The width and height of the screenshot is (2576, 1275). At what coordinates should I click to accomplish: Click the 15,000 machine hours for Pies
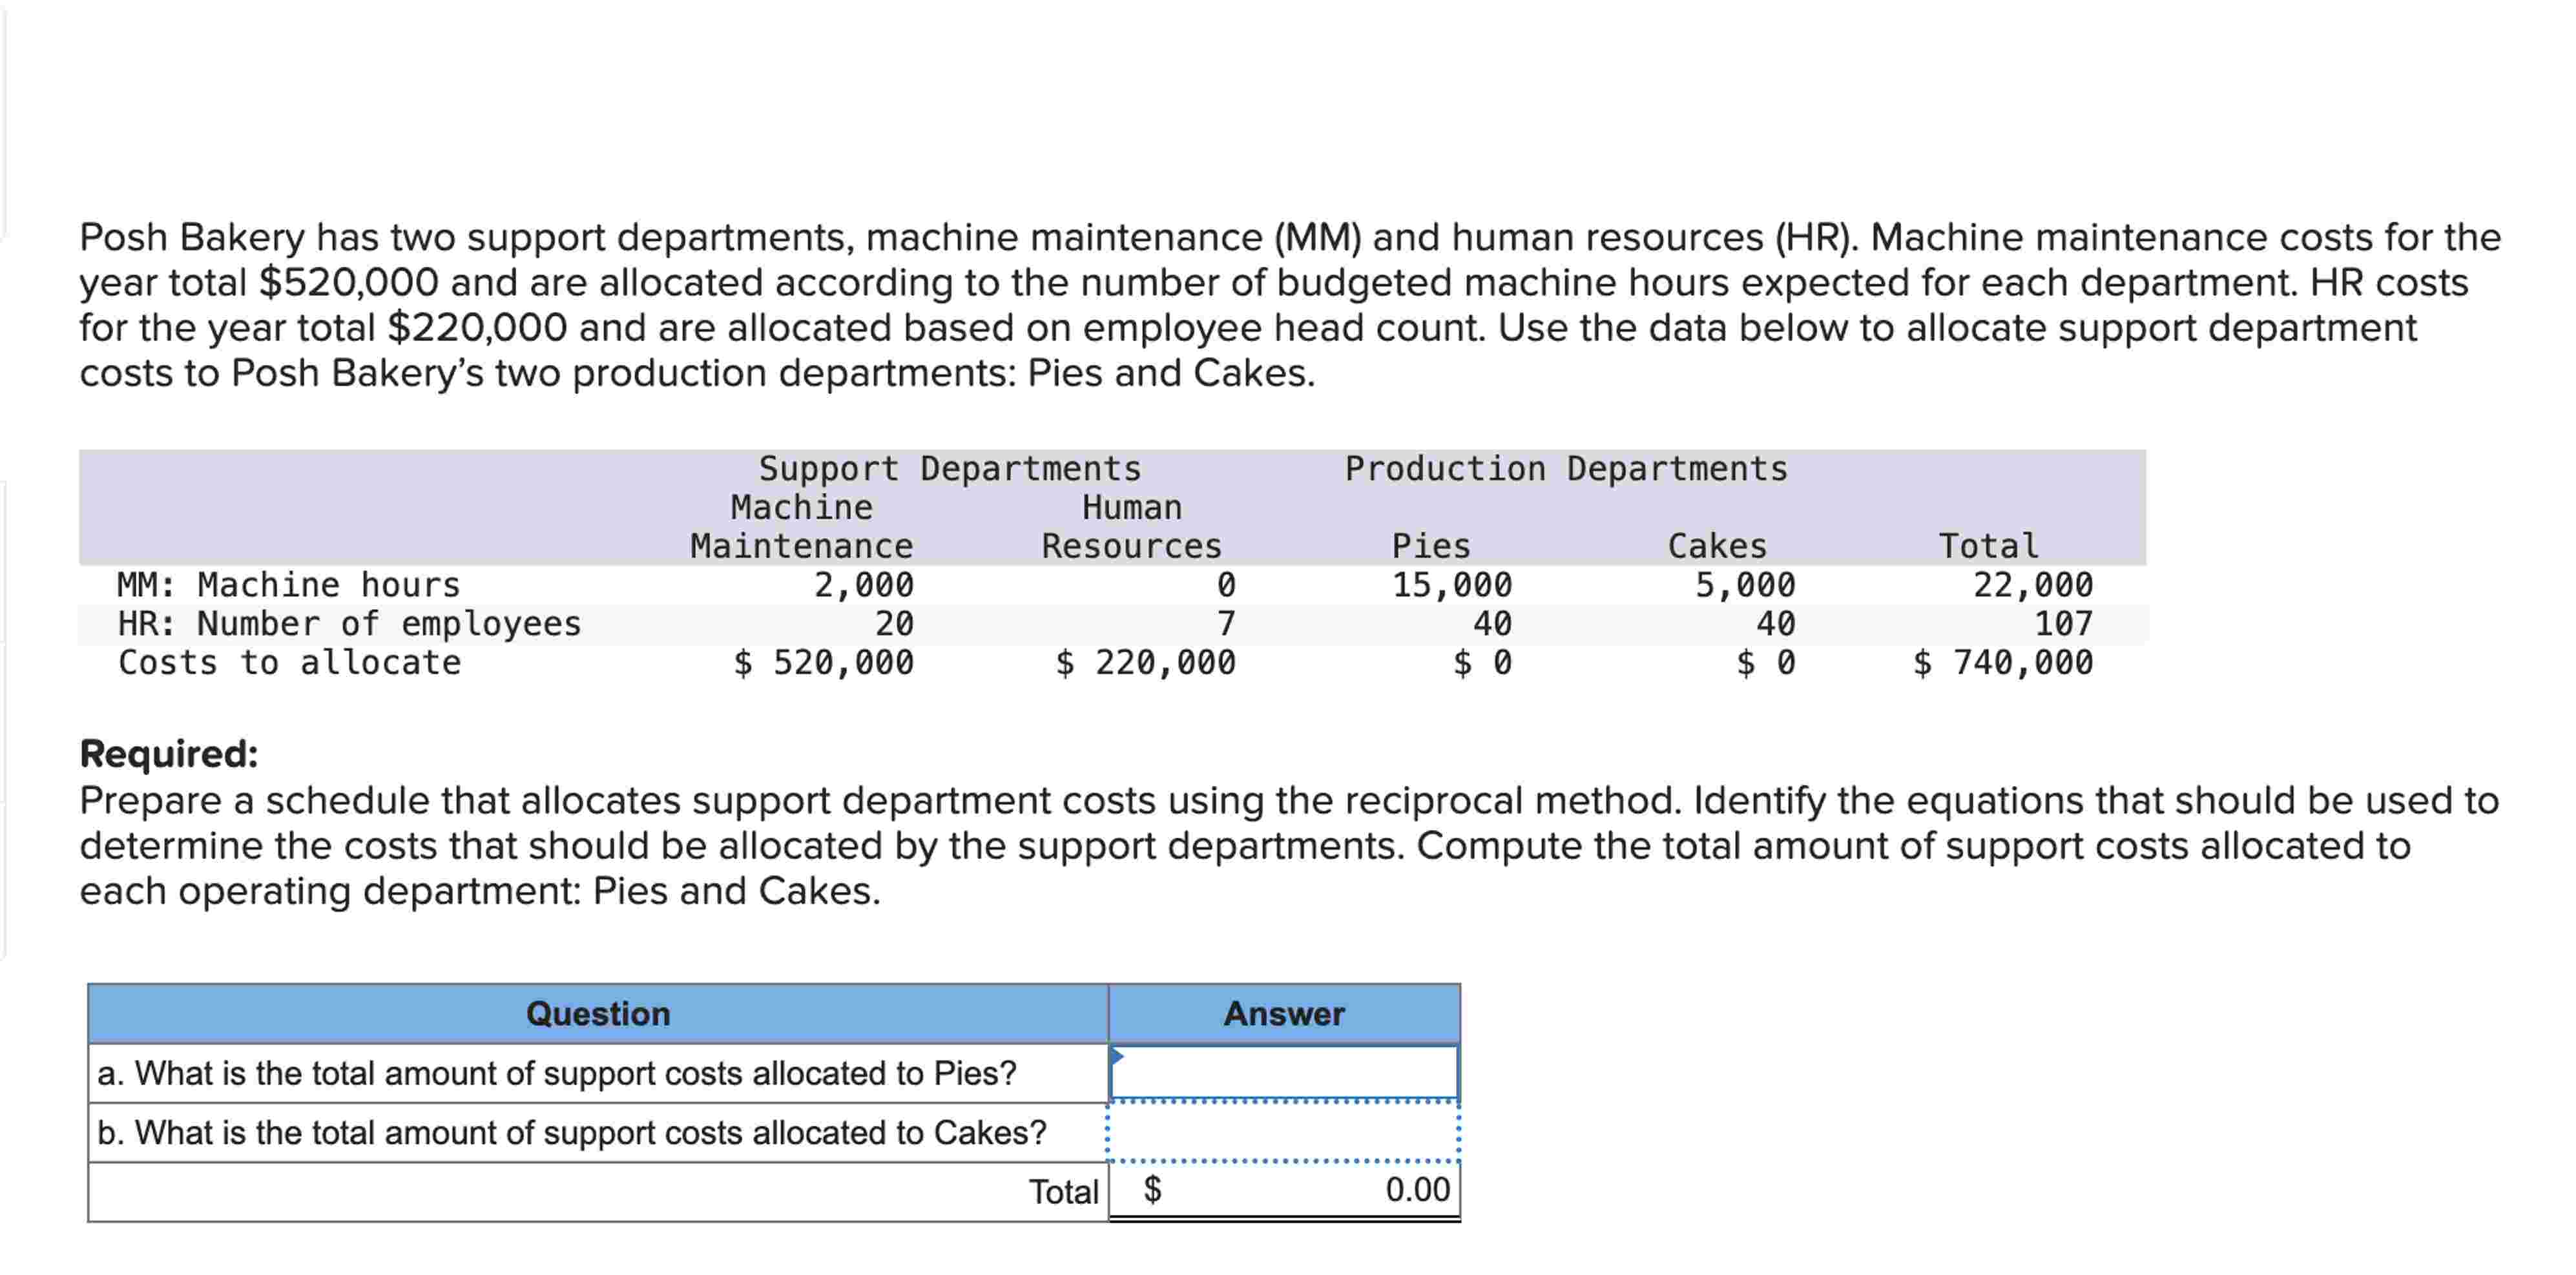[x=1452, y=584]
